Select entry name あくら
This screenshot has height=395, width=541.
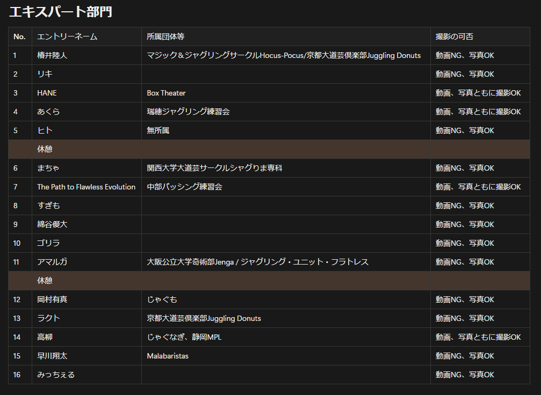(48, 112)
